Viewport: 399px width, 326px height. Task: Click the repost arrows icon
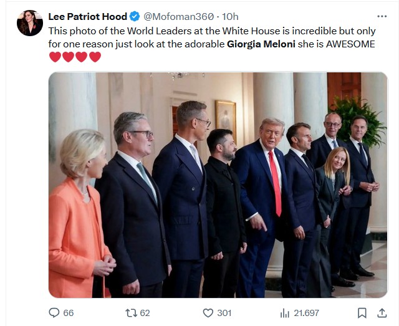click(x=132, y=313)
